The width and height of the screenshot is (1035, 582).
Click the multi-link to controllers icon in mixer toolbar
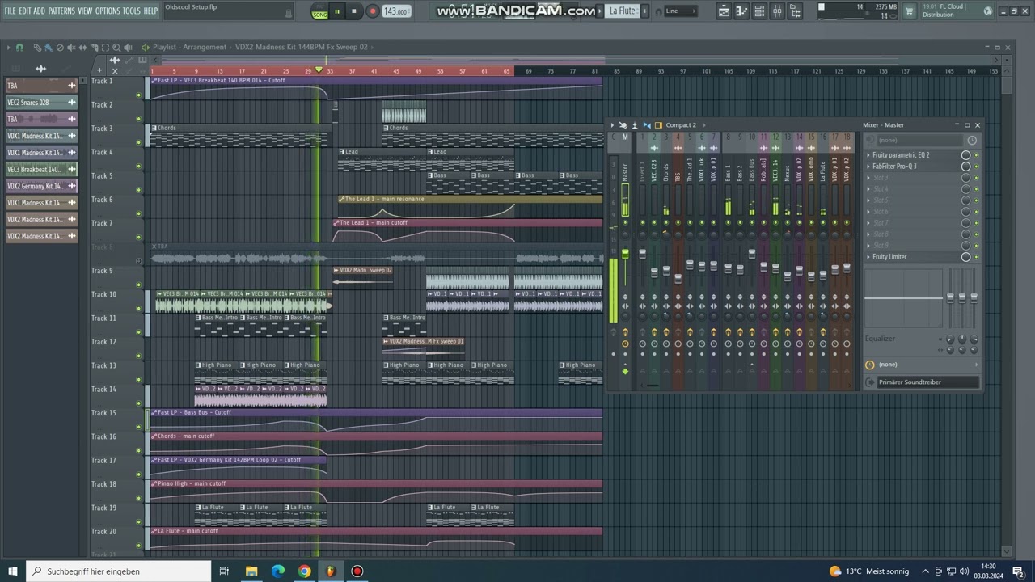(623, 125)
